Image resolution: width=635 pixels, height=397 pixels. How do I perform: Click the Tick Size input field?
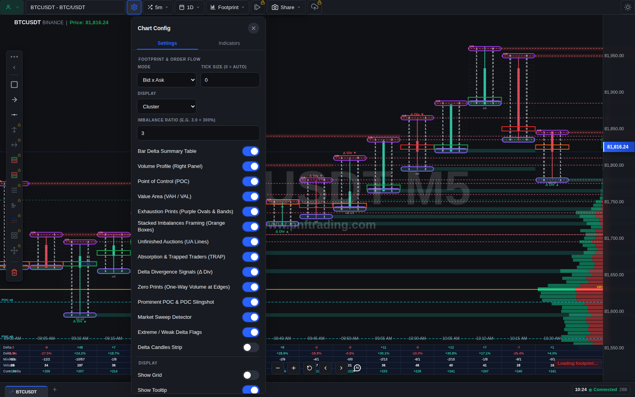point(230,80)
